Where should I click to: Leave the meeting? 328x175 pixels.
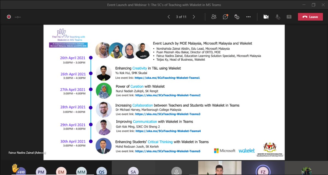coord(310,17)
